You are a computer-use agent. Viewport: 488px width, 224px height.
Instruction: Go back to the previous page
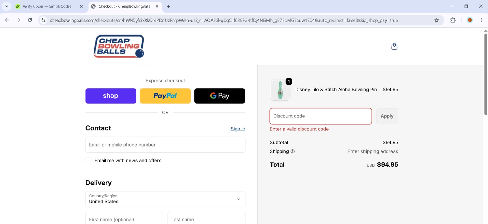[7, 20]
